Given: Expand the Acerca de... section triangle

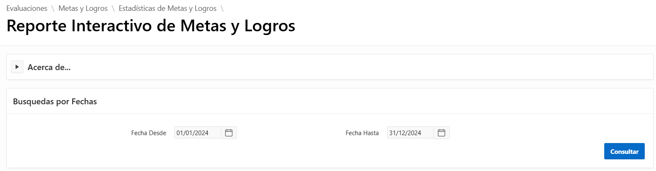Looking at the screenshot, I should point(17,67).
